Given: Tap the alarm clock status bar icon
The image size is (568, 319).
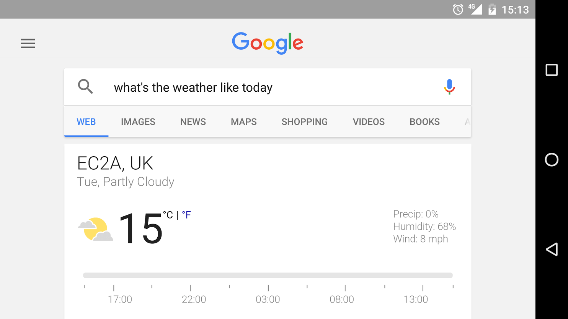Looking at the screenshot, I should tap(457, 9).
